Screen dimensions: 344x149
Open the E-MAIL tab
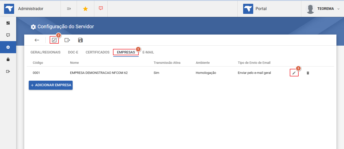tap(148, 52)
